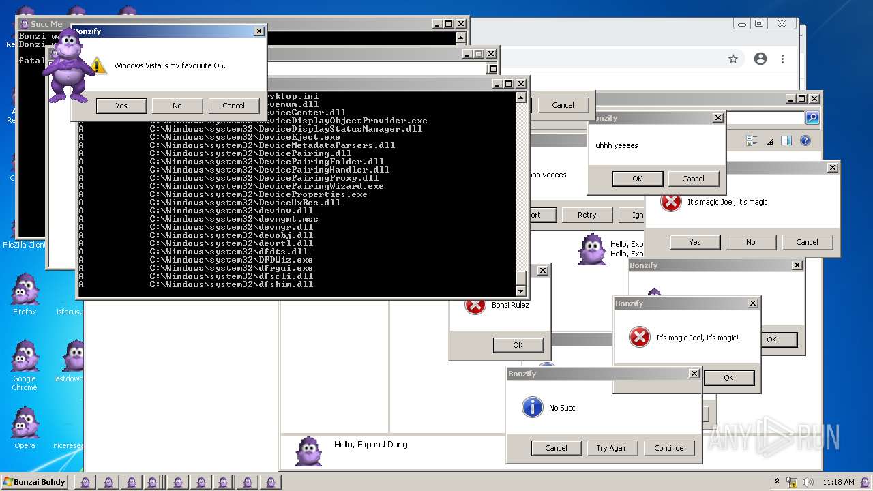Click the taskbar clock showing 11:18 AM
Screen dimensions: 873x491
[838, 482]
